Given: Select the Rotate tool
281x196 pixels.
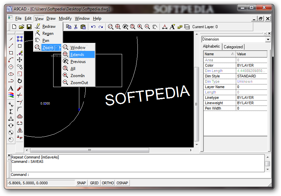Looking at the screenshot, I should pos(20,81).
